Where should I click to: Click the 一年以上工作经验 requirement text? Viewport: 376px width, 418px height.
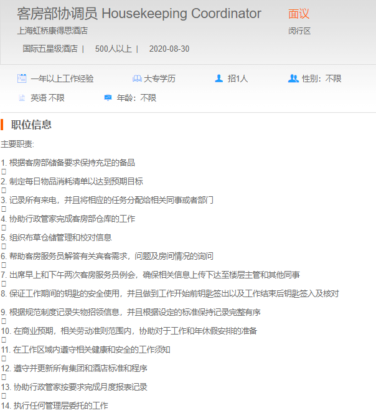62,78
